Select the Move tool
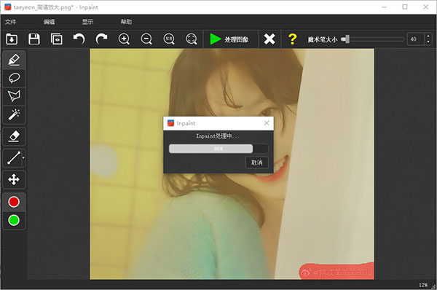The height and width of the screenshot is (290, 437). [14, 179]
